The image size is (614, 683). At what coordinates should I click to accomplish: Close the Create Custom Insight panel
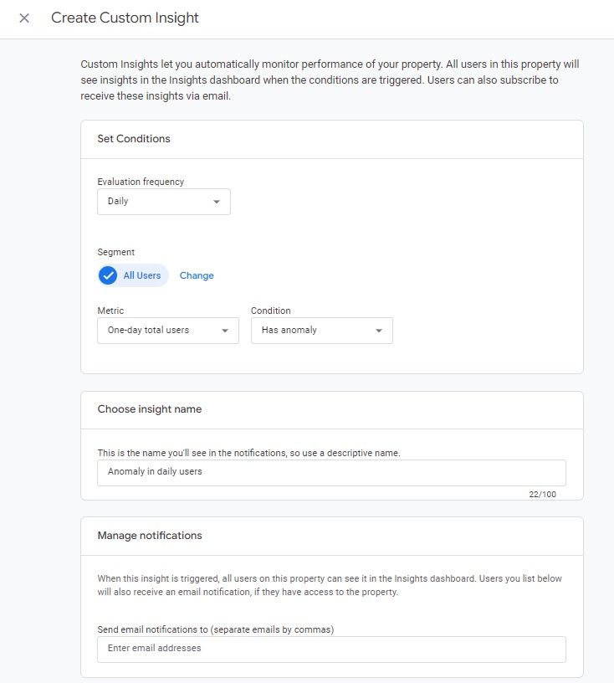(x=24, y=18)
